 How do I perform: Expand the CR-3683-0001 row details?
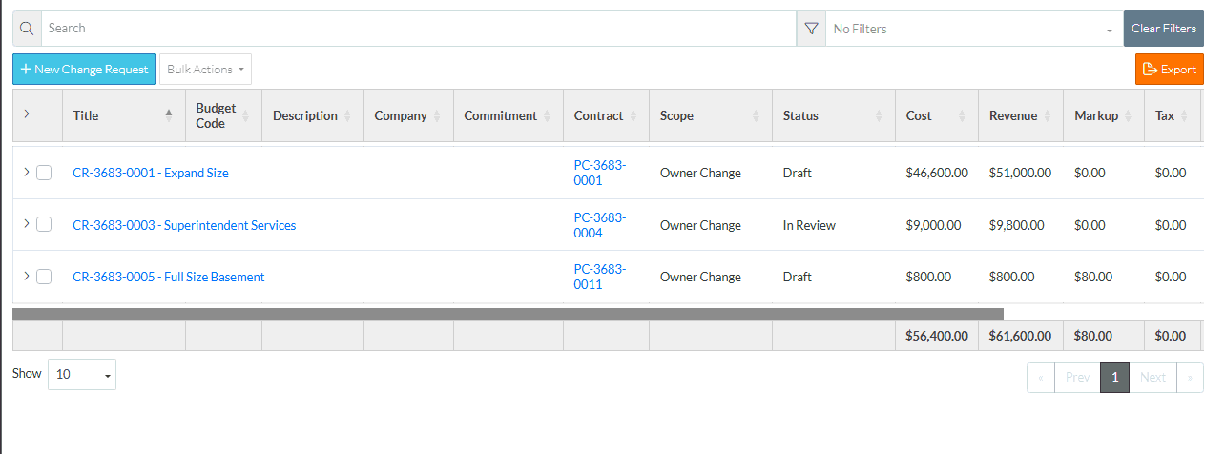[x=26, y=173]
